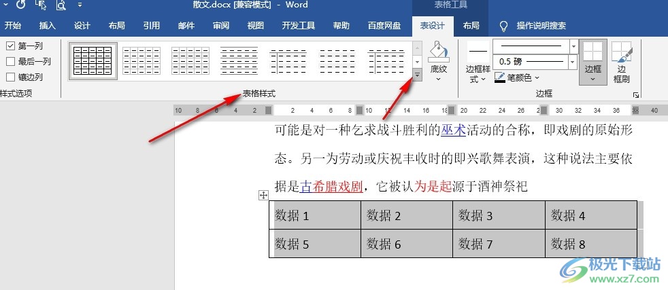The height and width of the screenshot is (290, 668).
Task: Click the horizontal ruler above the page
Action: tap(420, 111)
